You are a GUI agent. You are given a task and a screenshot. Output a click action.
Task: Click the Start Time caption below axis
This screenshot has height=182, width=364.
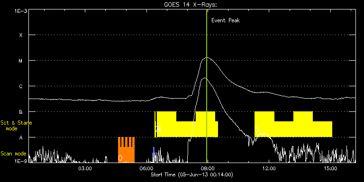pyautogui.click(x=192, y=174)
